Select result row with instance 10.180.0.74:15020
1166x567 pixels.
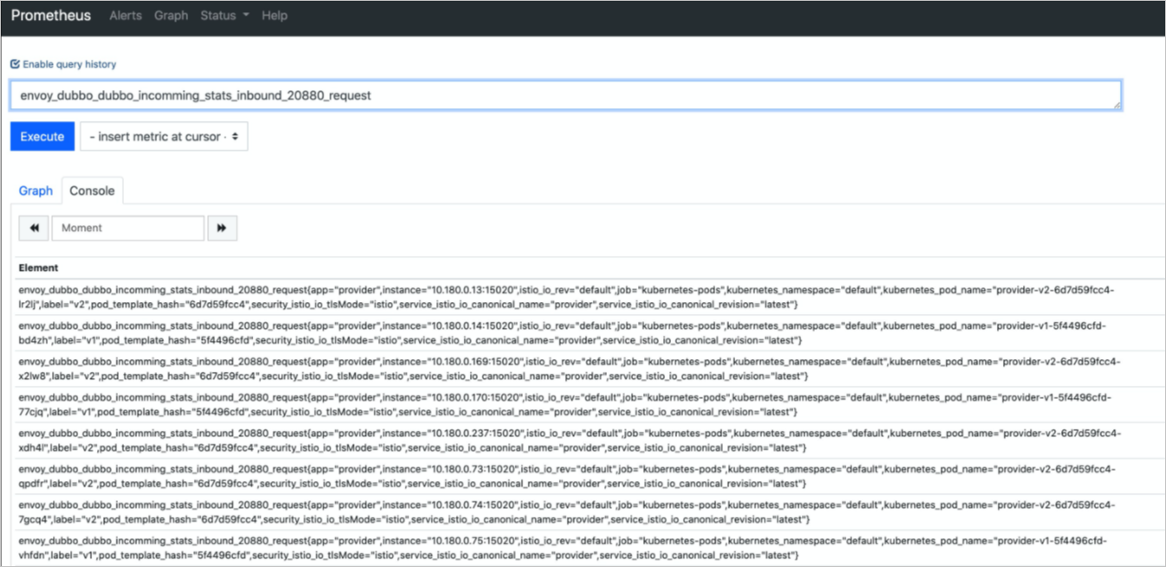590,512
